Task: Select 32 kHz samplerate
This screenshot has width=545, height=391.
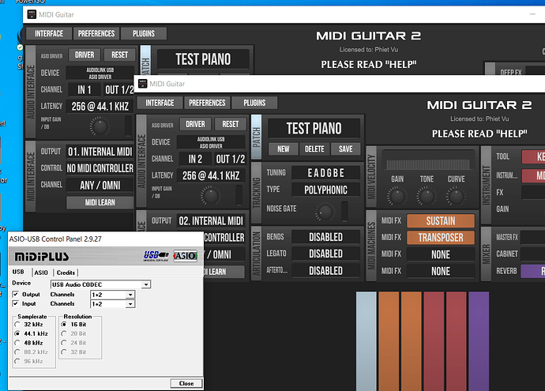Action: pyautogui.click(x=17, y=325)
